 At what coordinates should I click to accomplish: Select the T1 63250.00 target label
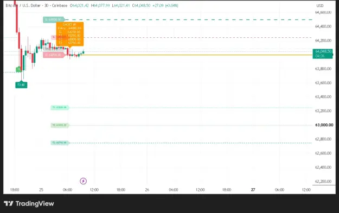60,108
